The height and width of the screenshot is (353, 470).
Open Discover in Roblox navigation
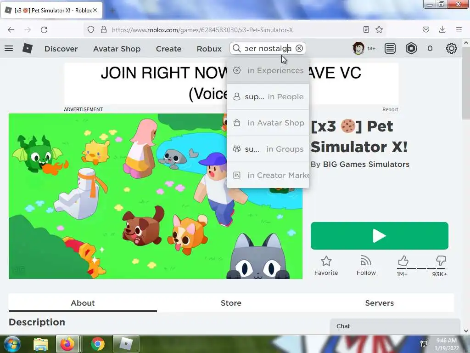pyautogui.click(x=61, y=49)
